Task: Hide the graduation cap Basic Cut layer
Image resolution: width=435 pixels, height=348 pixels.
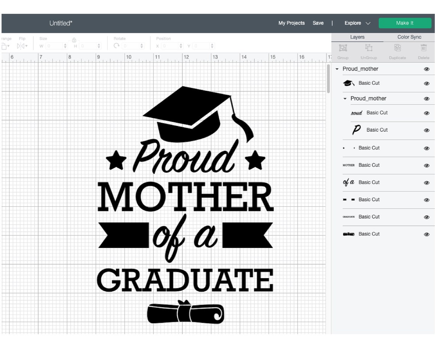Action: (x=427, y=83)
